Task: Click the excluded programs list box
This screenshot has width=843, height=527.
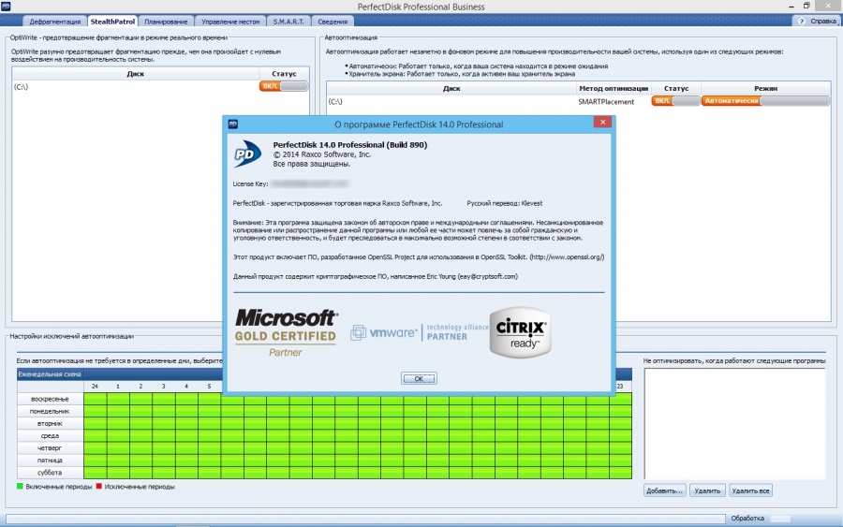Action: coord(733,423)
